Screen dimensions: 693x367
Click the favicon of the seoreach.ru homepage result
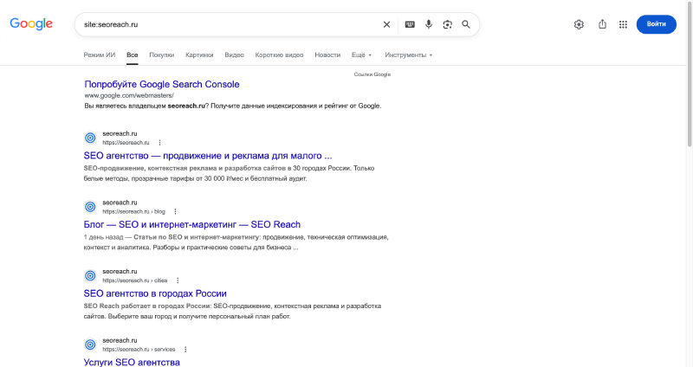pos(90,138)
